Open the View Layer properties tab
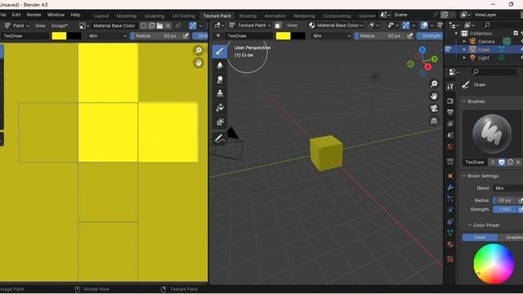This screenshot has width=523, height=294. (x=450, y=123)
